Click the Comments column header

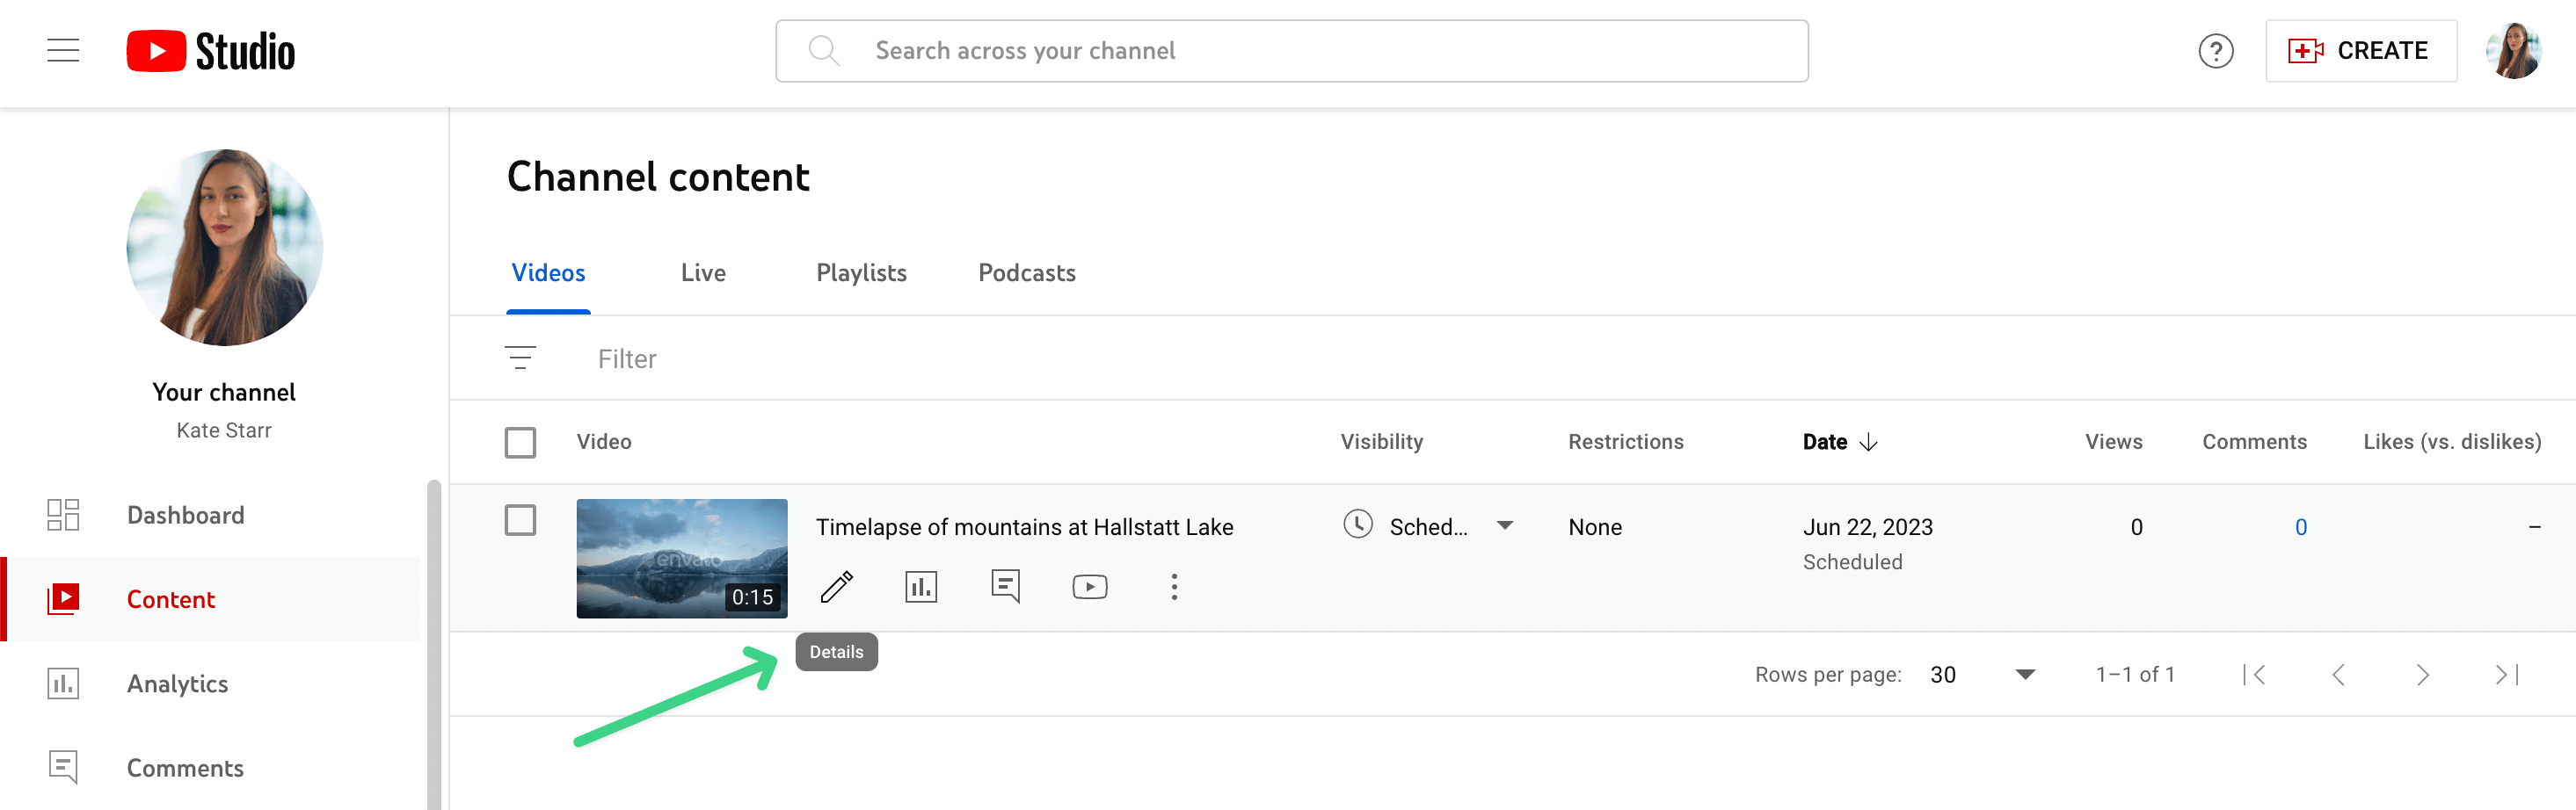tap(2254, 443)
